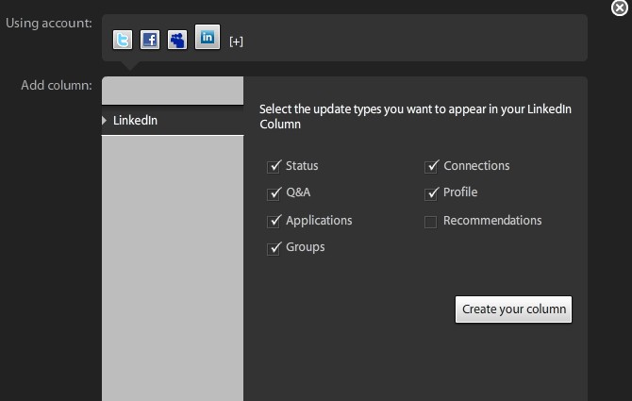Select the MySpace account icon
Screen dimensions: 632x401
[x=177, y=40]
